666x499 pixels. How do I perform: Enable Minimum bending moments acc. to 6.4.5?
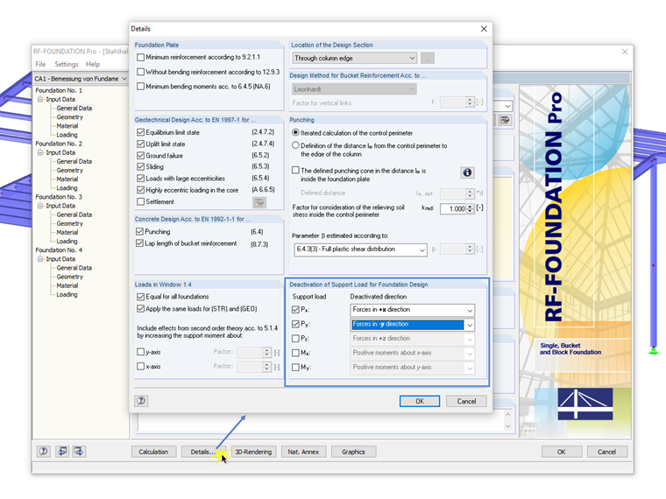pos(140,86)
